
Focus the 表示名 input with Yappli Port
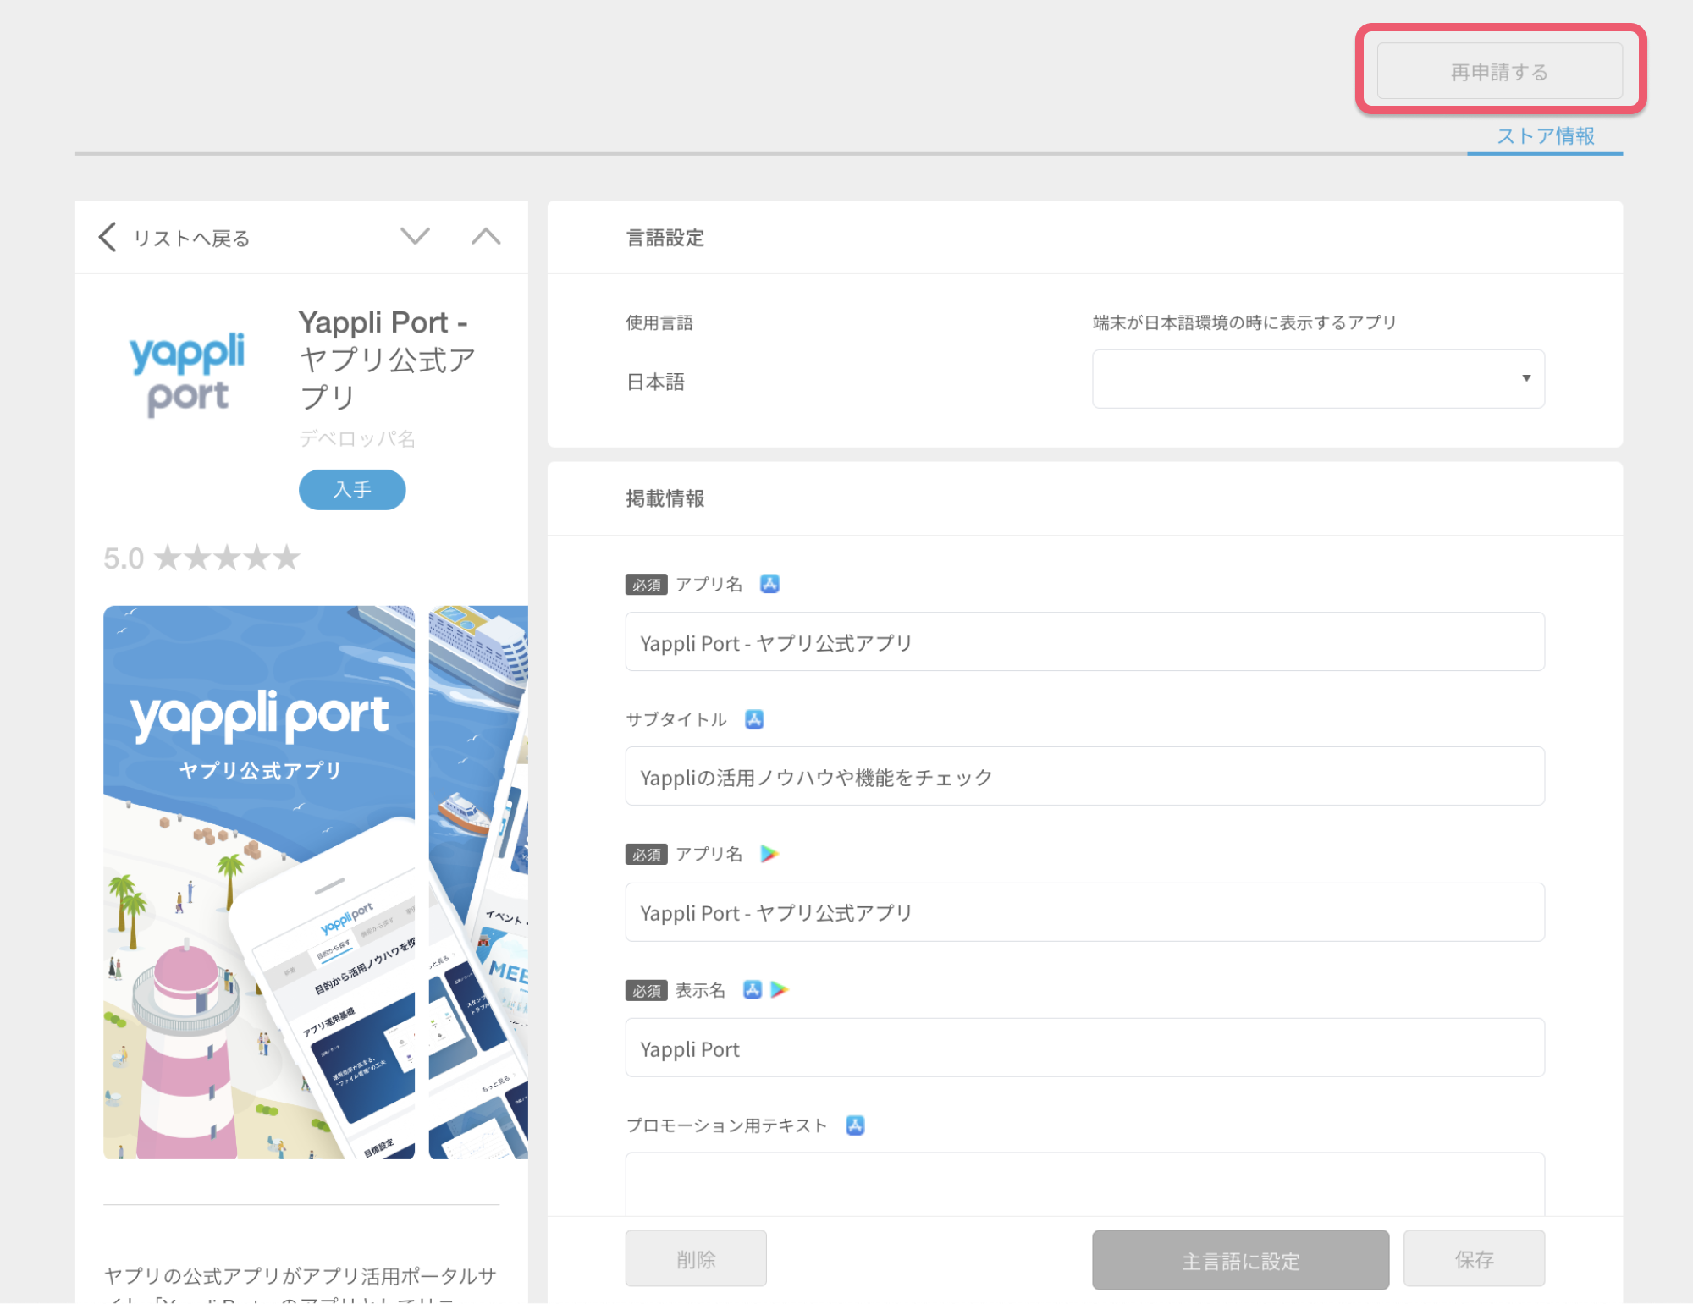point(1084,1048)
